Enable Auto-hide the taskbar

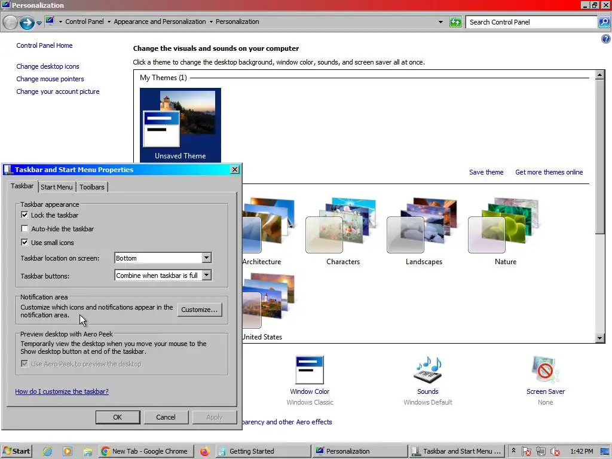click(25, 229)
